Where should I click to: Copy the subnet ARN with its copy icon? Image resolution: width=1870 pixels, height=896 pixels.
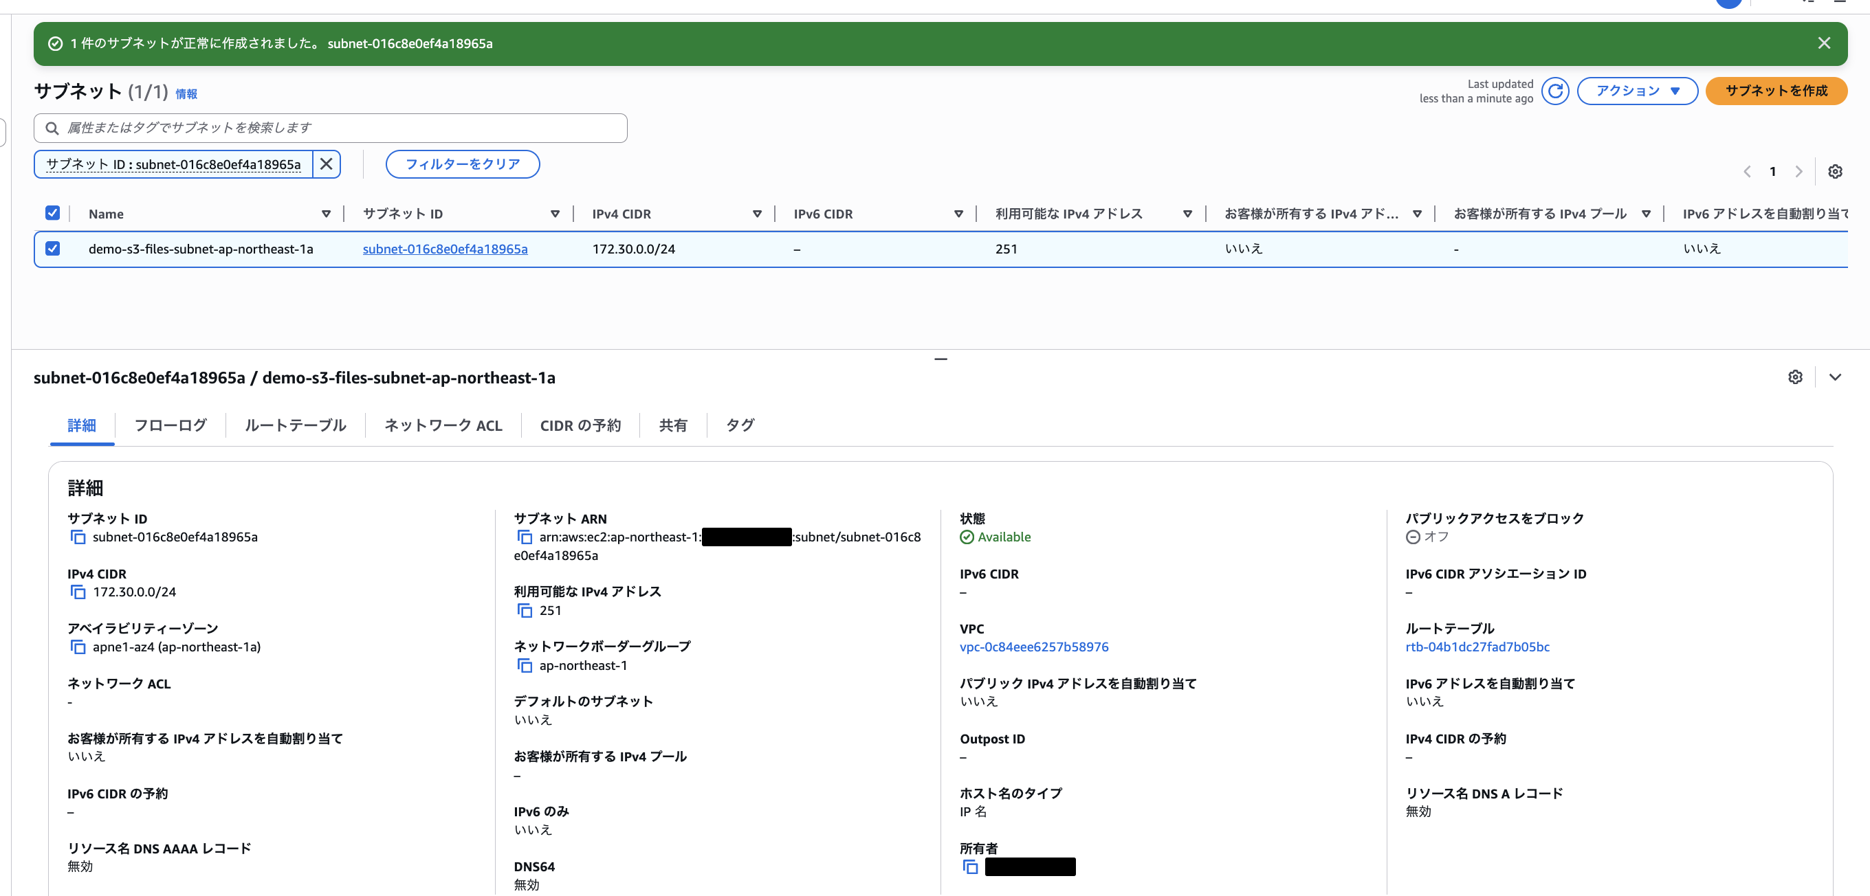click(x=524, y=537)
